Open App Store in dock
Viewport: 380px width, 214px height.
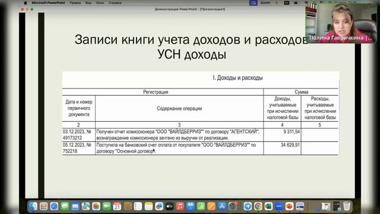tap(221, 206)
